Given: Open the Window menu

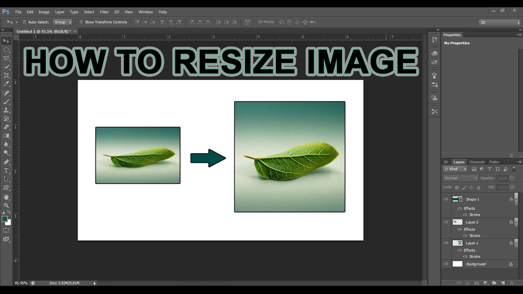Looking at the screenshot, I should (x=145, y=12).
